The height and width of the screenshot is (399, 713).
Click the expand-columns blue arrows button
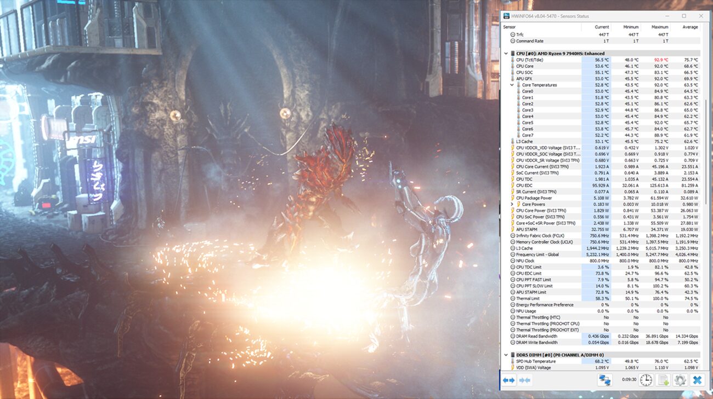(509, 380)
